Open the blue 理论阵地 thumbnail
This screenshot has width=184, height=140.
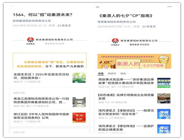click(x=164, y=129)
